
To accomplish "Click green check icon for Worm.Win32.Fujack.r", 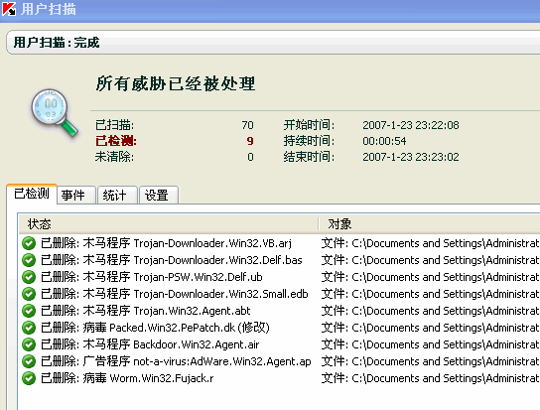I will coord(29,378).
